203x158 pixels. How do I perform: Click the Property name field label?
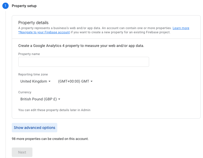[x=29, y=54]
